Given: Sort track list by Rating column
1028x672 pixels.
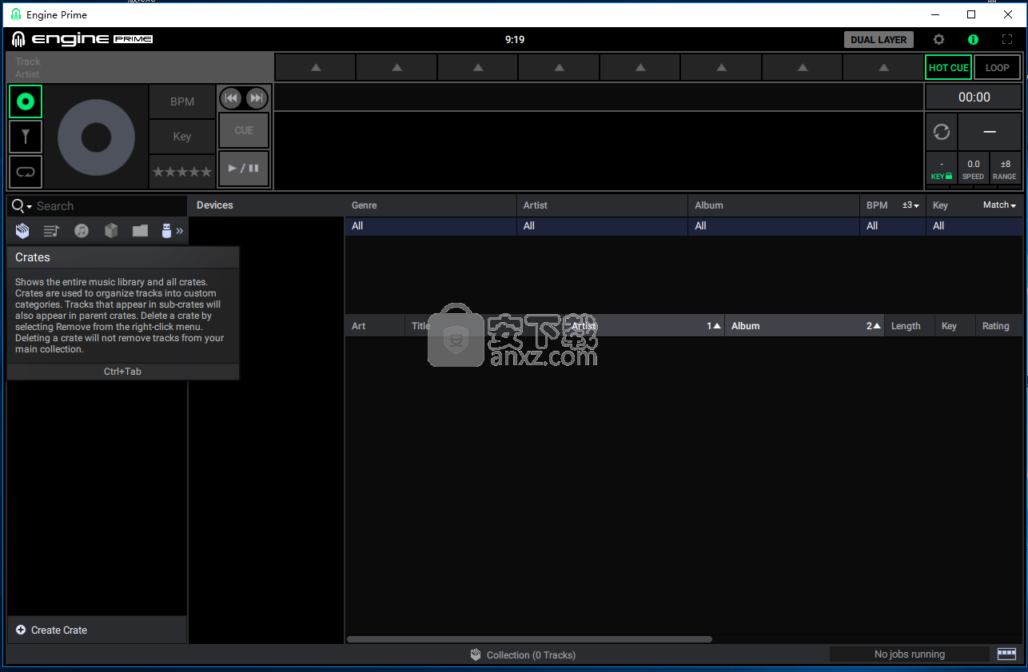Looking at the screenshot, I should (999, 326).
